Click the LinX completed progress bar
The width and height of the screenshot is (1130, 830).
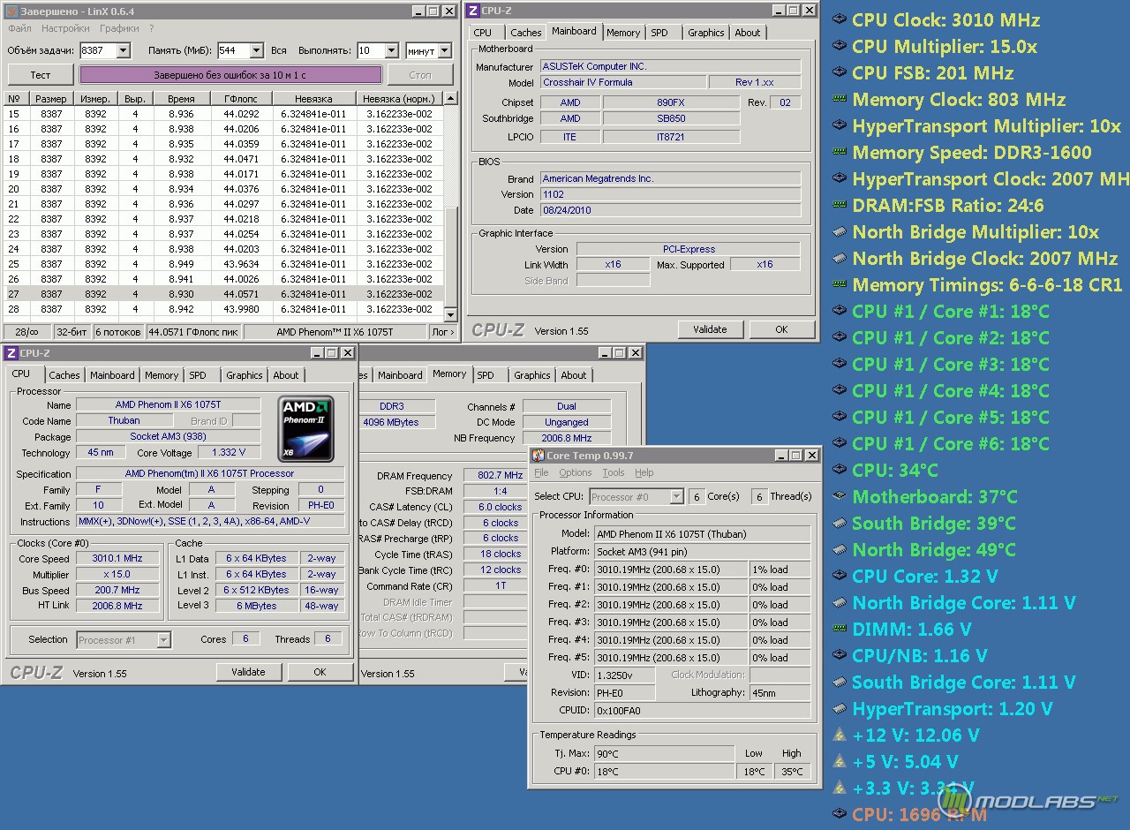click(230, 75)
